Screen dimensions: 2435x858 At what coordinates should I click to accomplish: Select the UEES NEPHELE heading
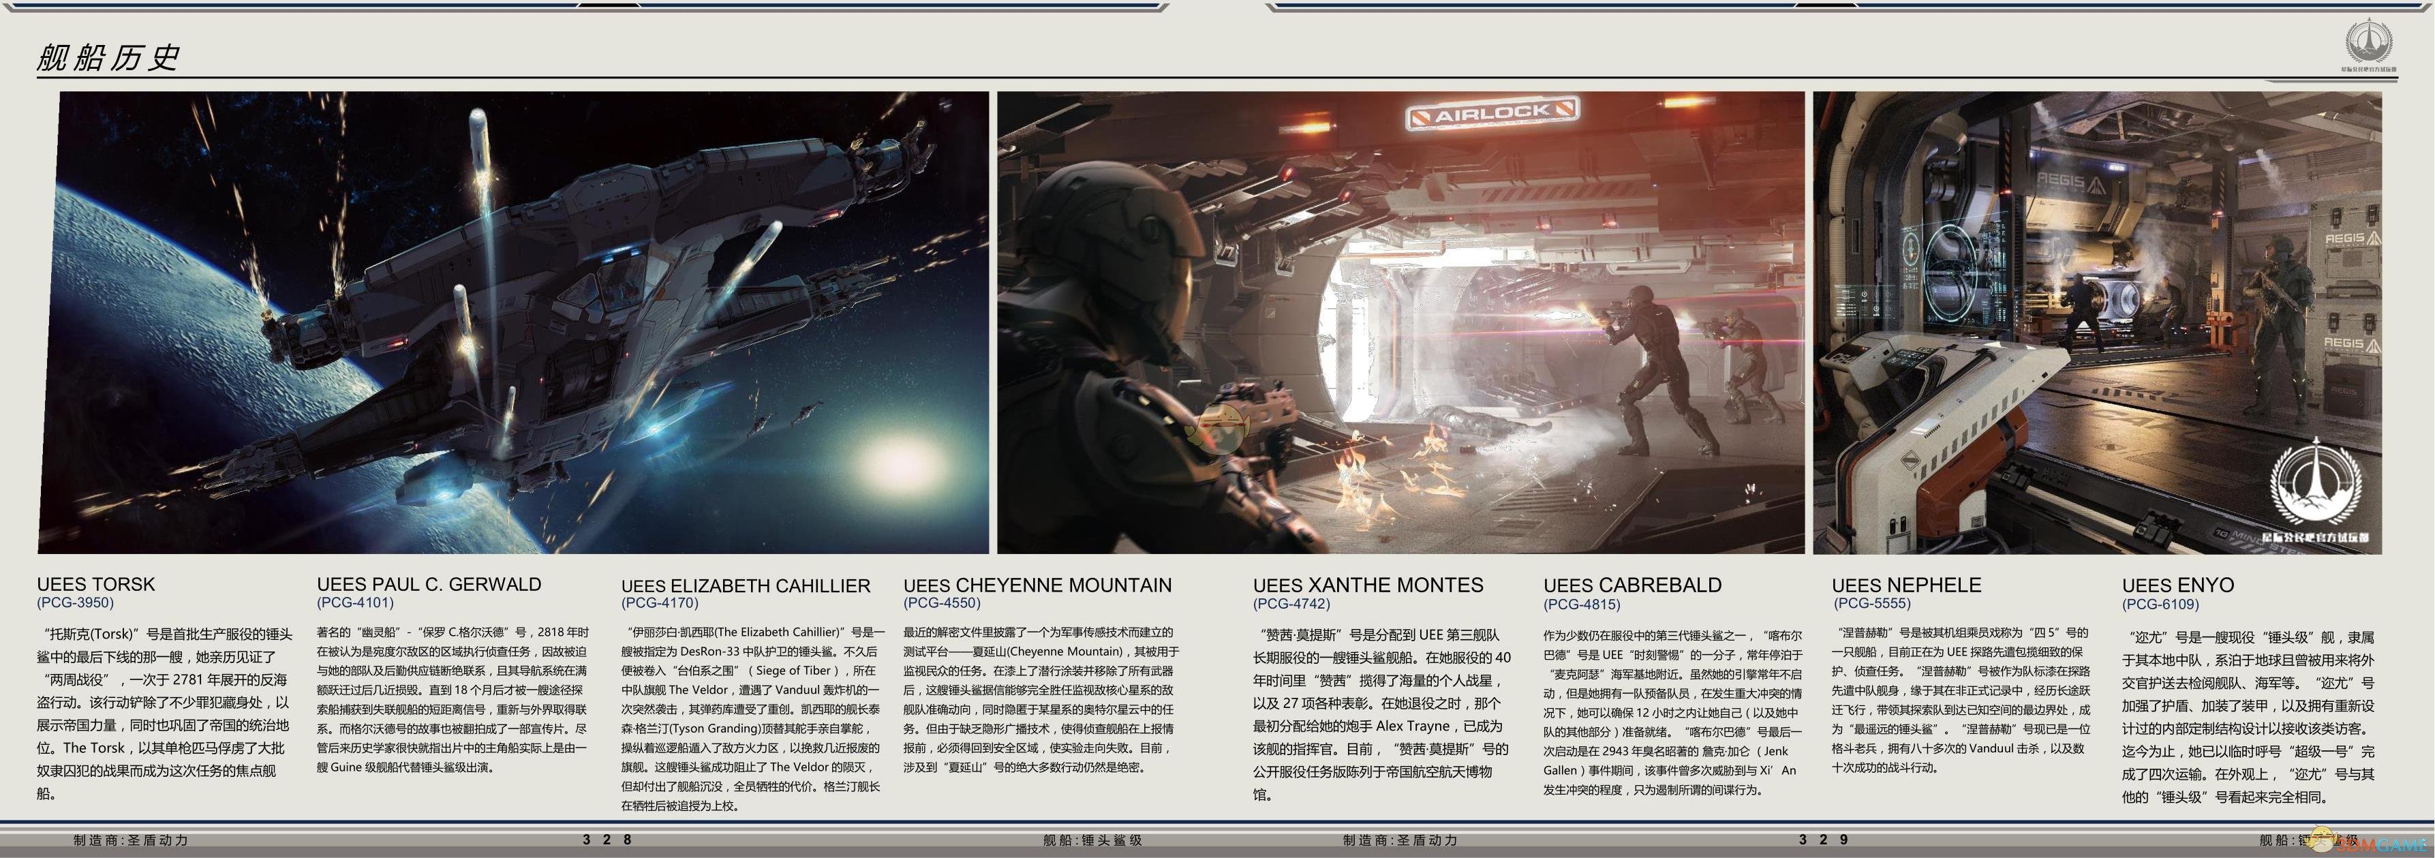[1905, 585]
